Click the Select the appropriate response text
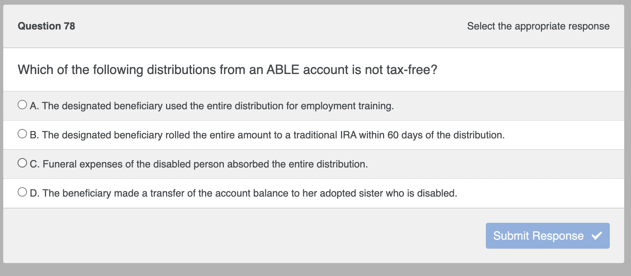 point(538,26)
